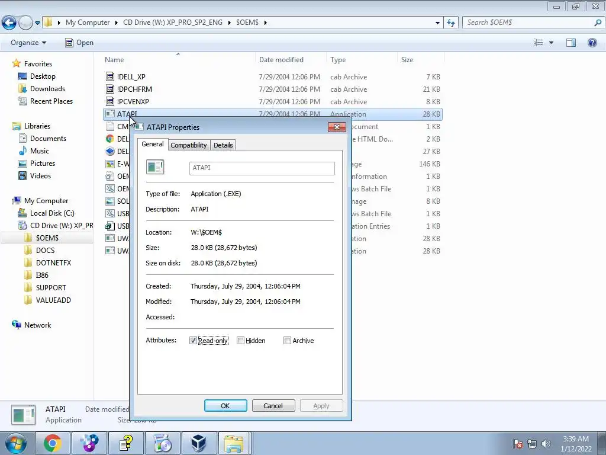Open the Pictures library
This screenshot has height=455, width=606.
coord(42,164)
